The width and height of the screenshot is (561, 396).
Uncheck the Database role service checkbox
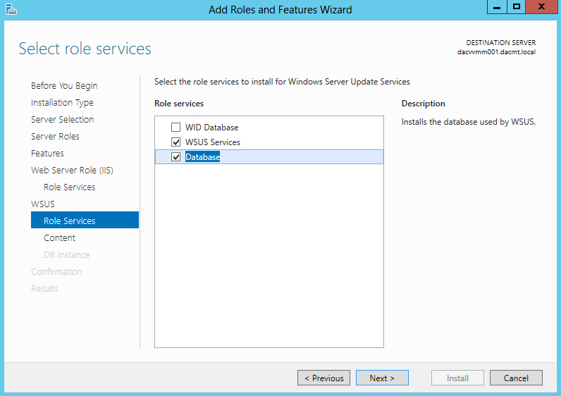pyautogui.click(x=175, y=156)
